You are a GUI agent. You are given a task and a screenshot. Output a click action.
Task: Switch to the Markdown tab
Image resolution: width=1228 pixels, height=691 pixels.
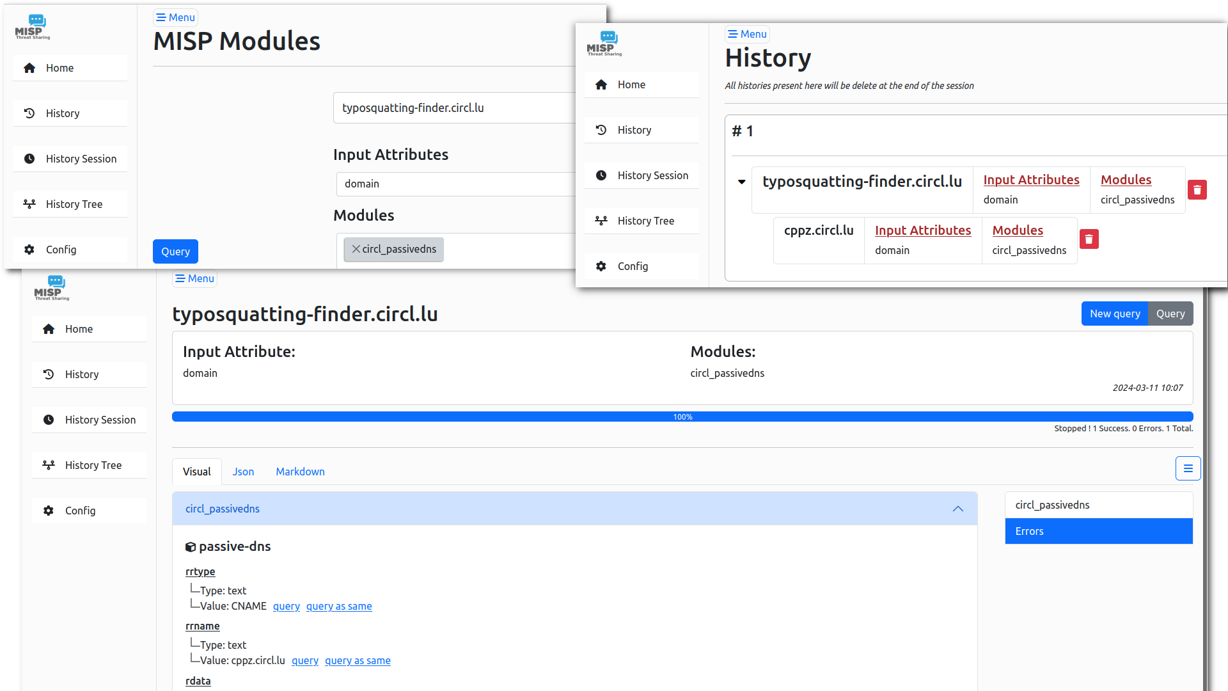(300, 472)
